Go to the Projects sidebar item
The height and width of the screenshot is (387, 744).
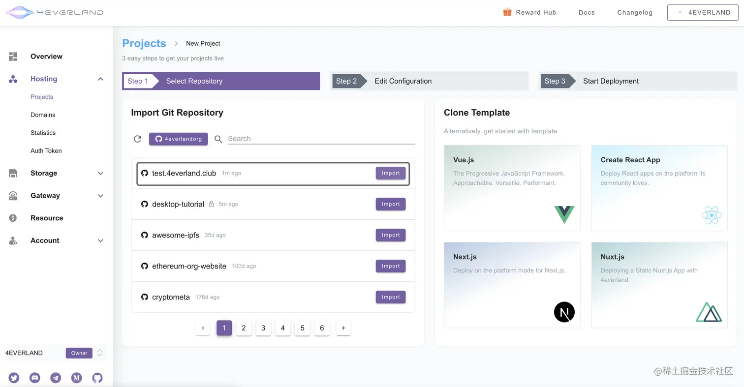pos(42,97)
